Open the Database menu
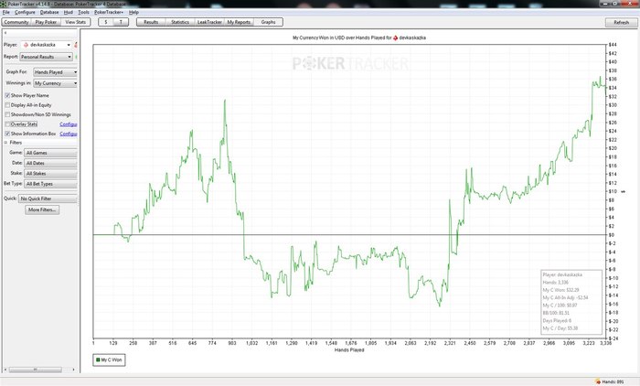The height and width of the screenshot is (386, 640). pyautogui.click(x=49, y=12)
